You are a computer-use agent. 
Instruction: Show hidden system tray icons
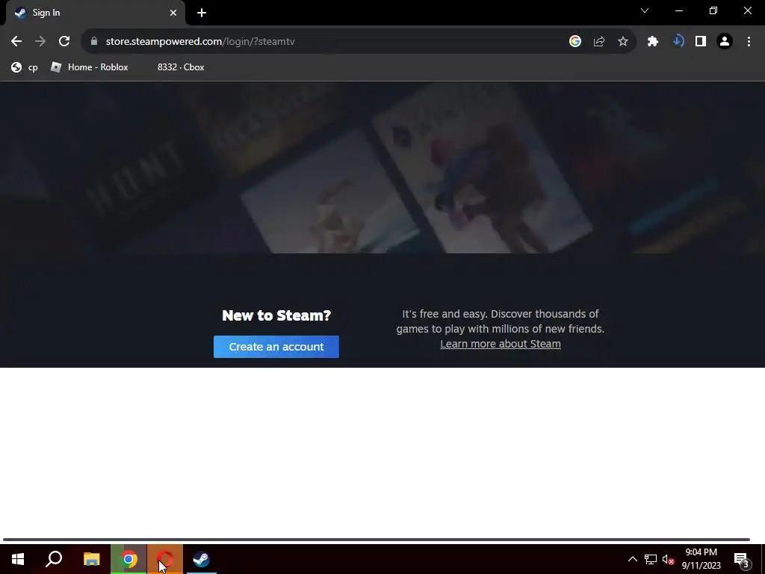(x=632, y=559)
